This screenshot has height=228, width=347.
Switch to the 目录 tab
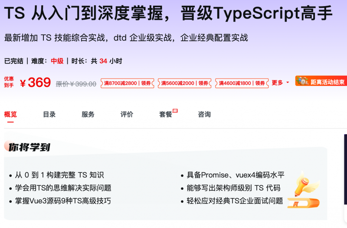[49, 114]
